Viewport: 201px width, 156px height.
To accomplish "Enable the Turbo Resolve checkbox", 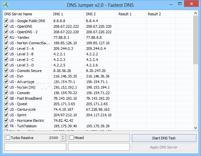I will [x=8, y=138].
